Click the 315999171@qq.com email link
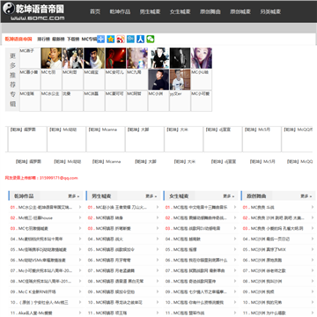317x317 pixels. [59, 178]
